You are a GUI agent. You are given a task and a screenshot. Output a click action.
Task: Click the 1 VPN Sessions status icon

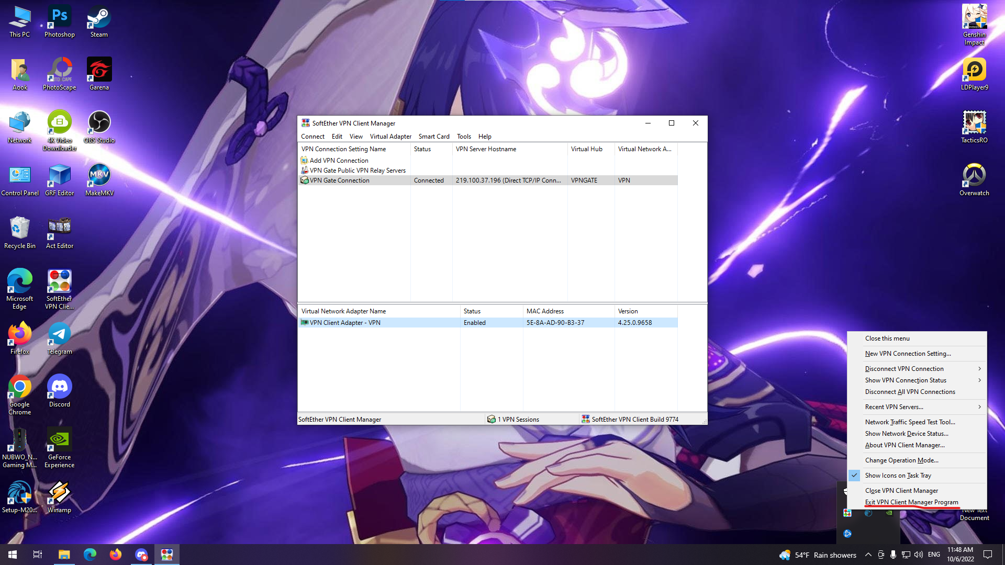coord(491,420)
